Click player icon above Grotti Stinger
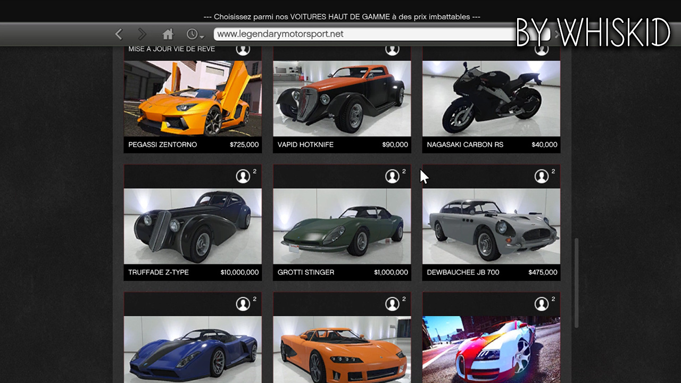681x383 pixels. tap(392, 177)
